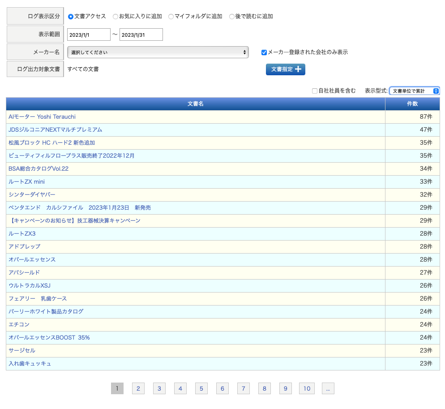Open ペンタエンド カルシファイル document link

tap(80, 207)
